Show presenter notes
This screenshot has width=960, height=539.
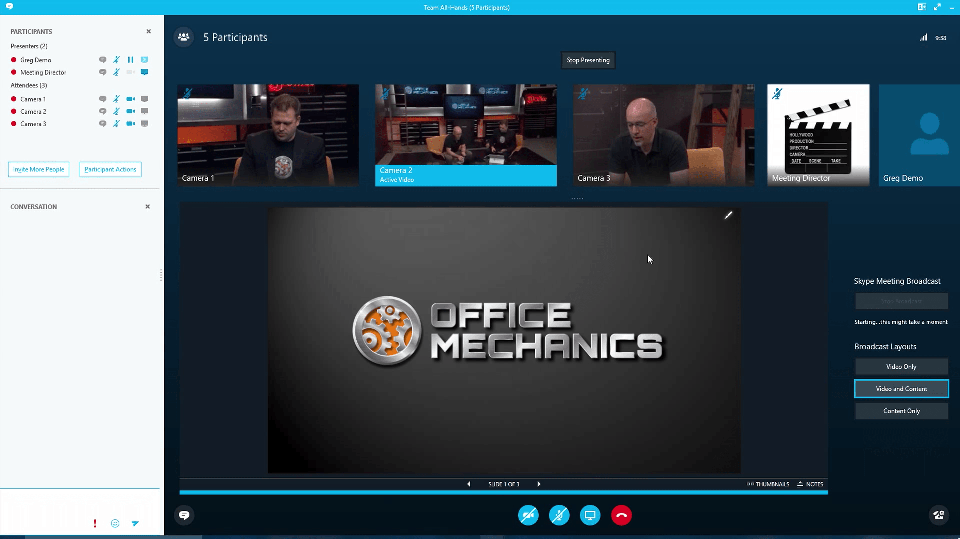click(x=810, y=484)
